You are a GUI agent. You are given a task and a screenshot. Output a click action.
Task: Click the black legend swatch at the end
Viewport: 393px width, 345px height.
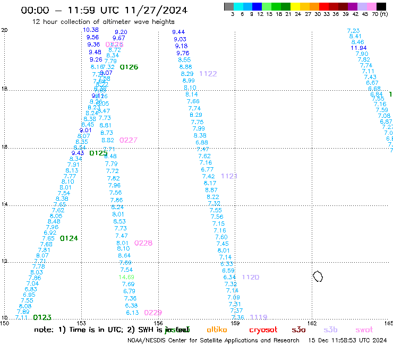coord(381,6)
